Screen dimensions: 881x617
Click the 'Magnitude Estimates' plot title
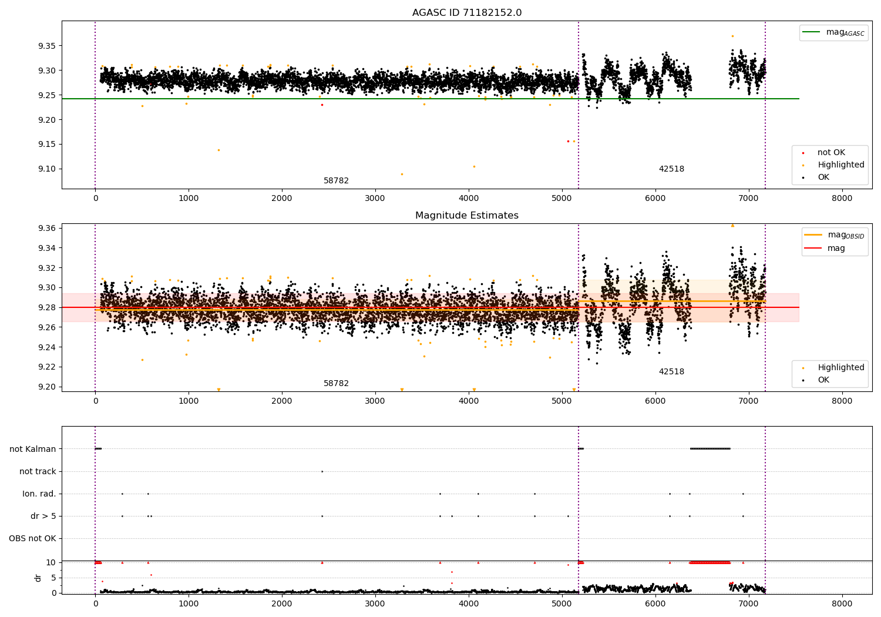tap(467, 216)
